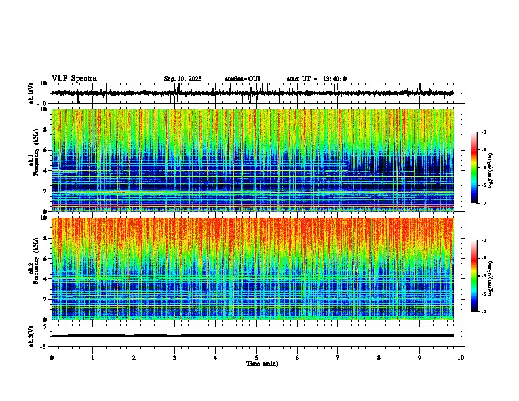Click the '-7' label on ch.2 colorbar
The height and width of the screenshot is (401, 519).
pos(484,312)
